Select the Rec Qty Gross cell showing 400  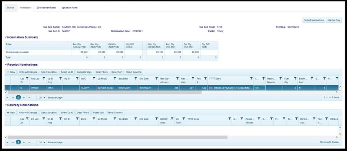169,88
